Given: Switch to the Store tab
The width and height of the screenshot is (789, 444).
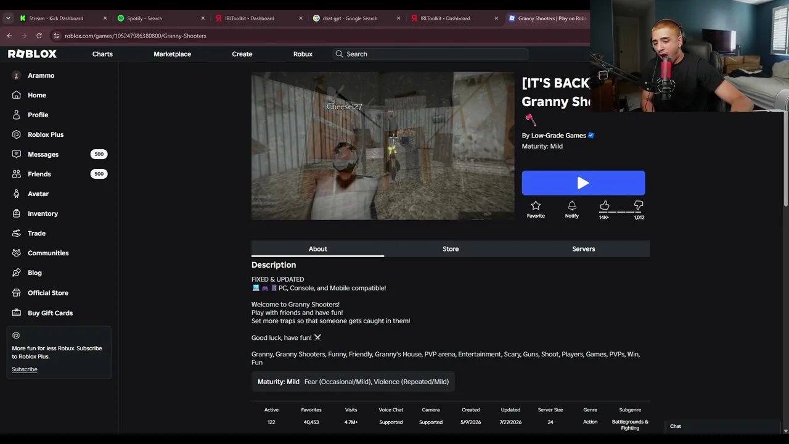Looking at the screenshot, I should tap(451, 249).
